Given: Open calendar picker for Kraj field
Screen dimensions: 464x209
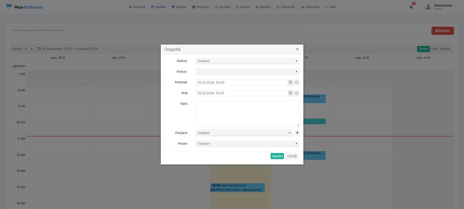Looking at the screenshot, I should pyautogui.click(x=290, y=93).
